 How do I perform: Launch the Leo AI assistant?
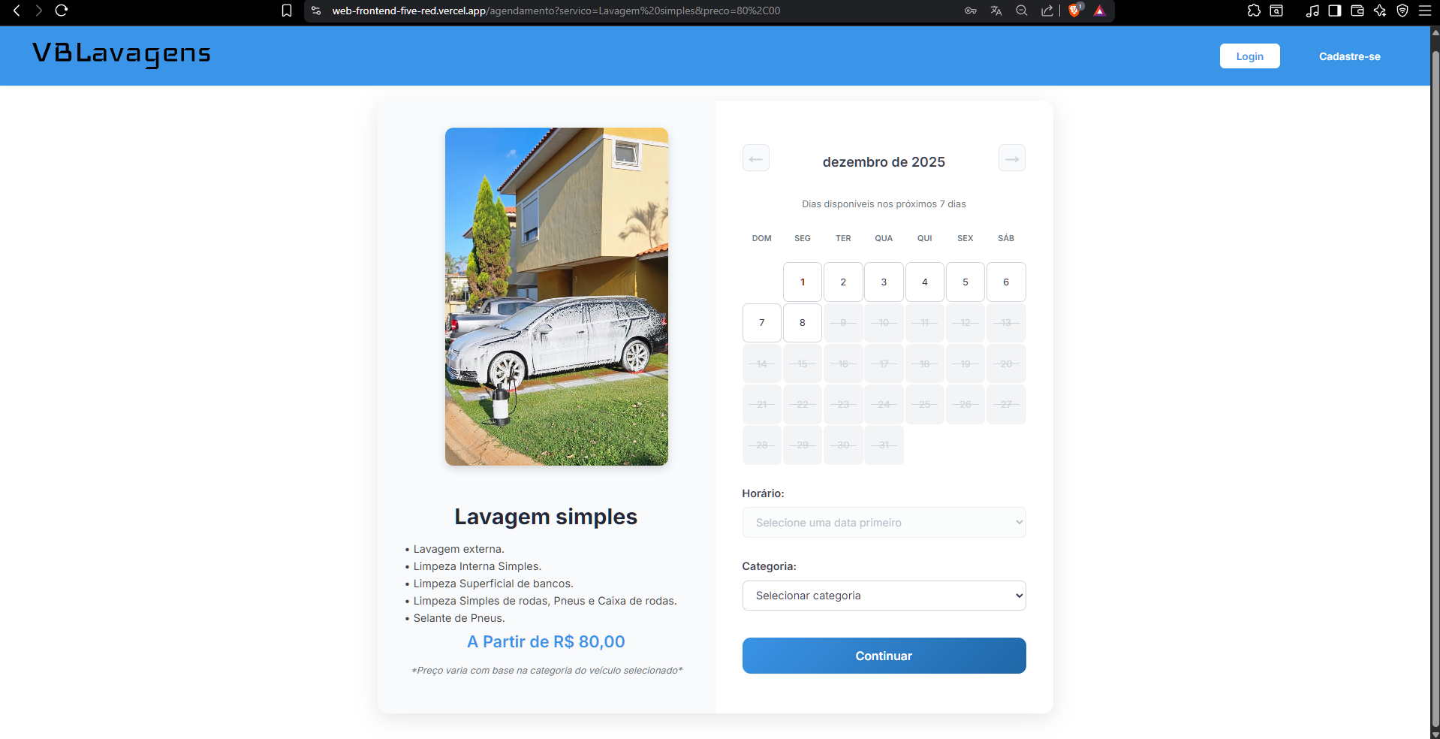(1381, 11)
